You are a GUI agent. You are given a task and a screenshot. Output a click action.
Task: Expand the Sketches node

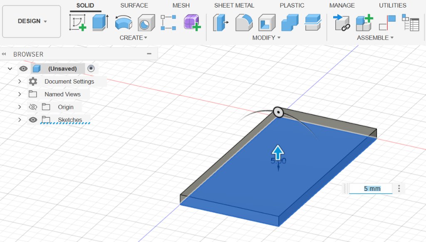(20, 120)
